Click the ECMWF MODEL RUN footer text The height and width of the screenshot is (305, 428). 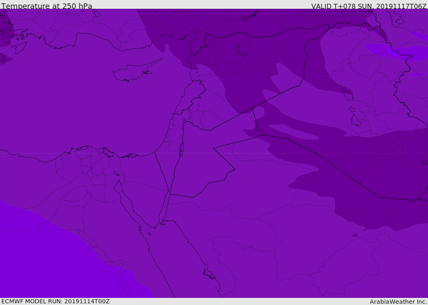56,301
